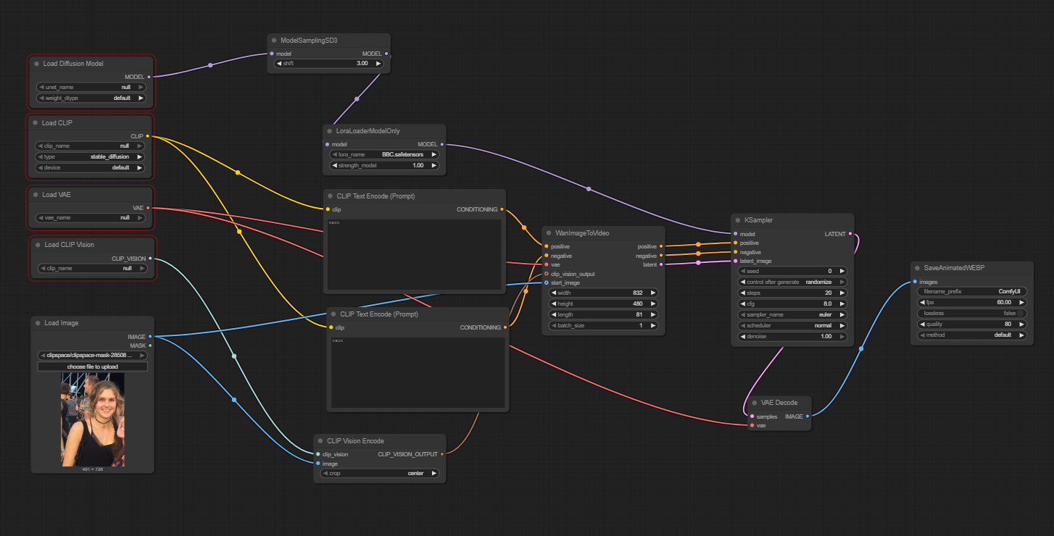Click the clip_vision_output input port on WanImageToVideo
The width and height of the screenshot is (1054, 536).
coord(547,274)
